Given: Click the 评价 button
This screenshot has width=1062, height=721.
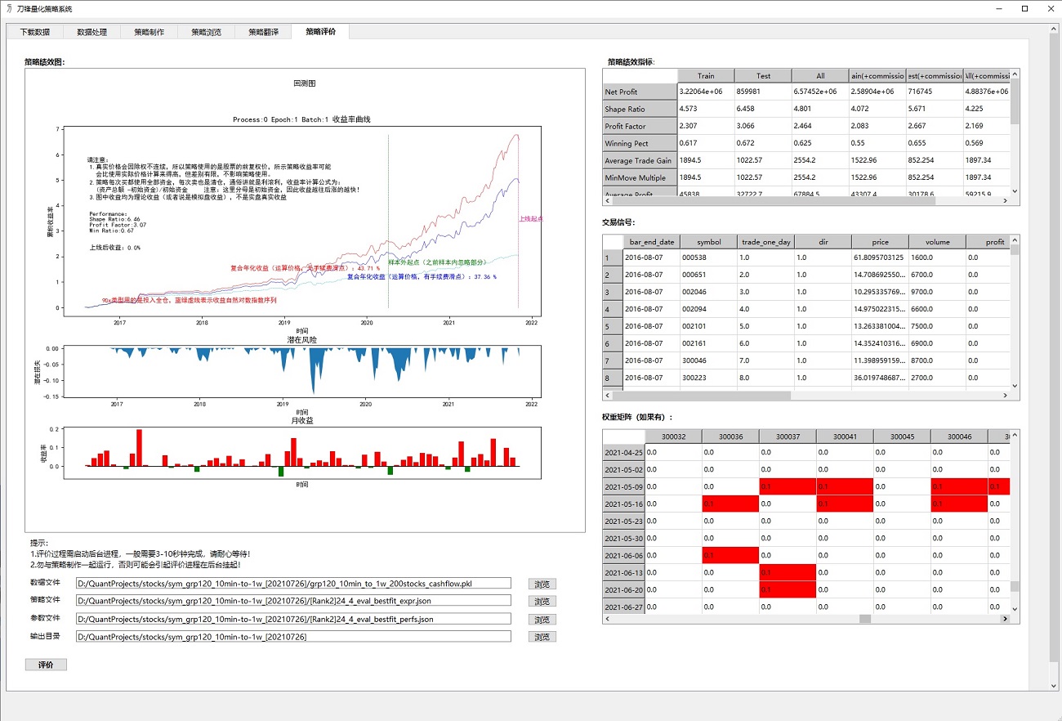Looking at the screenshot, I should tap(46, 665).
